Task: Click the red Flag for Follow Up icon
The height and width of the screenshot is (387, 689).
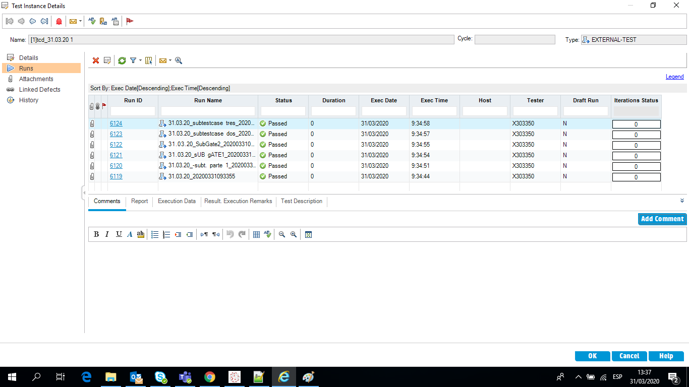Action: click(x=130, y=21)
